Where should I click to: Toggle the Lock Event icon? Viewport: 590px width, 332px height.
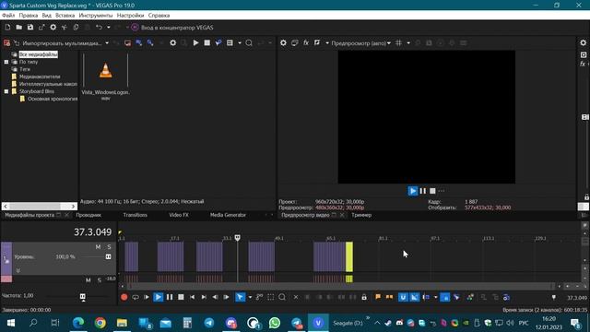[364, 297]
